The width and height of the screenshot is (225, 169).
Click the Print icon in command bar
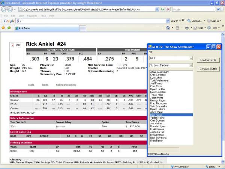pos(186,27)
